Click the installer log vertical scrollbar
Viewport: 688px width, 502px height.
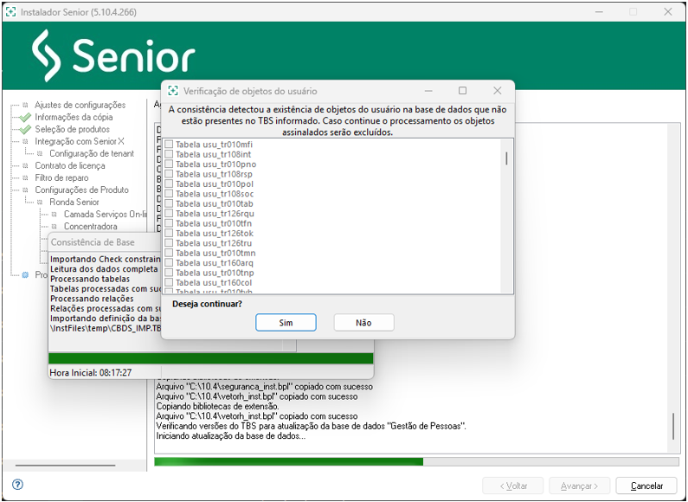(673, 288)
